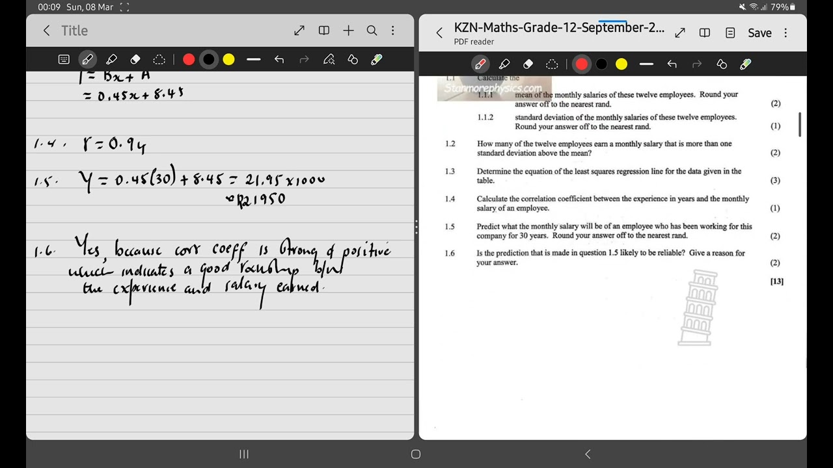Redo the stroke in the note

click(304, 60)
